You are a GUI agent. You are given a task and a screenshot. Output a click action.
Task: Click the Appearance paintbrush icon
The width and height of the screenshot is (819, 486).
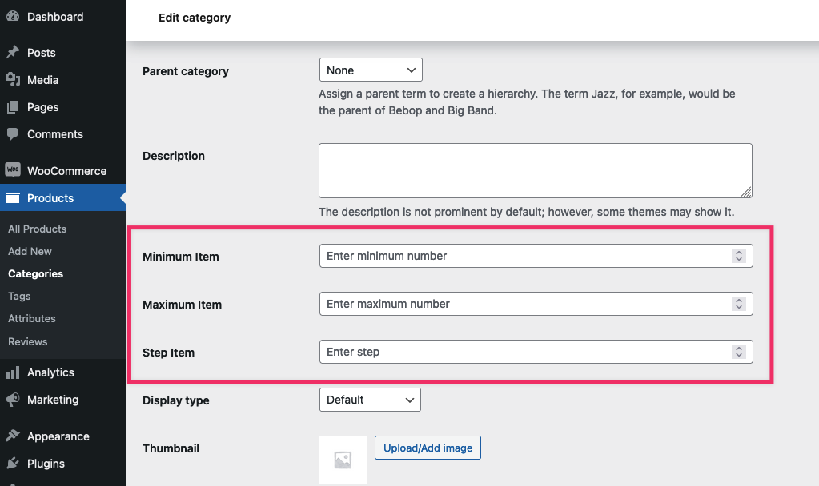pos(13,436)
